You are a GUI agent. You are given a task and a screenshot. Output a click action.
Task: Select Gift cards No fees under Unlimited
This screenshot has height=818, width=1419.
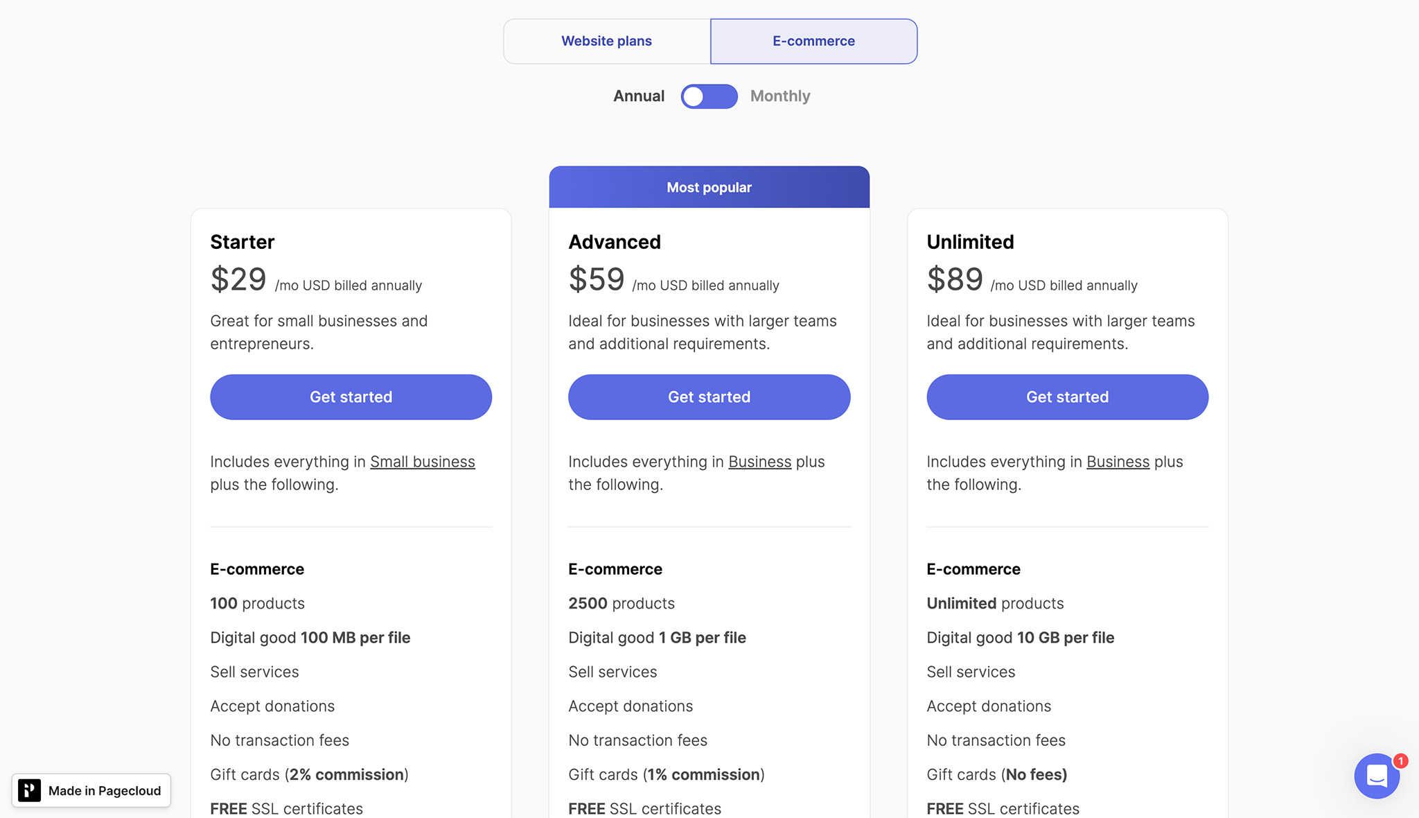point(996,774)
